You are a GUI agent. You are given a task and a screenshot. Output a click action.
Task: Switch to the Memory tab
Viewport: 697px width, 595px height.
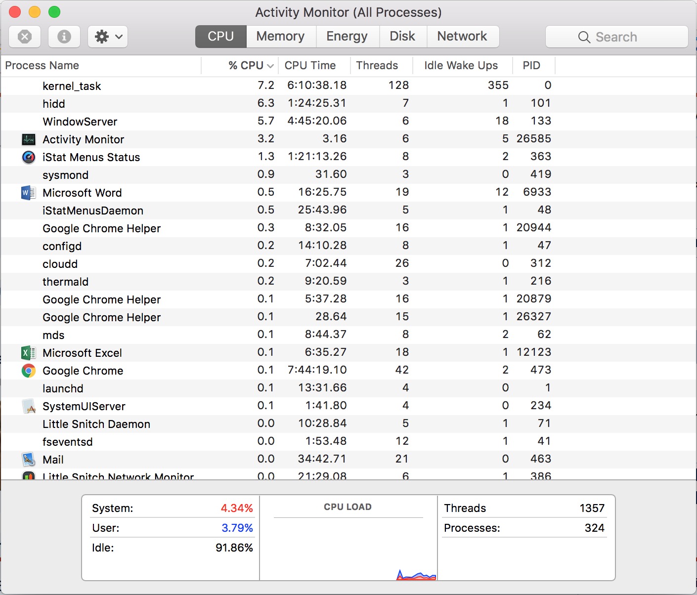coord(280,37)
